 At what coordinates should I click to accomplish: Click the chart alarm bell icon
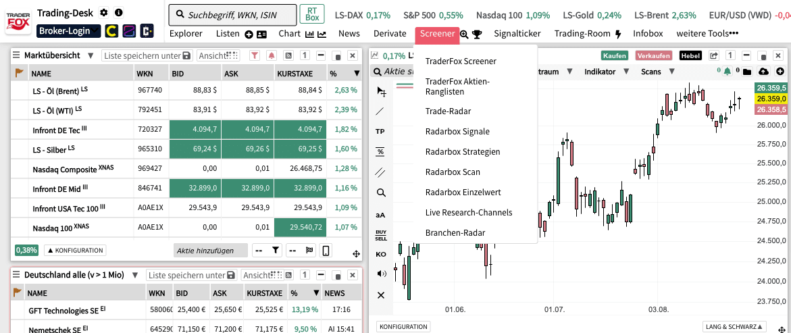click(727, 72)
